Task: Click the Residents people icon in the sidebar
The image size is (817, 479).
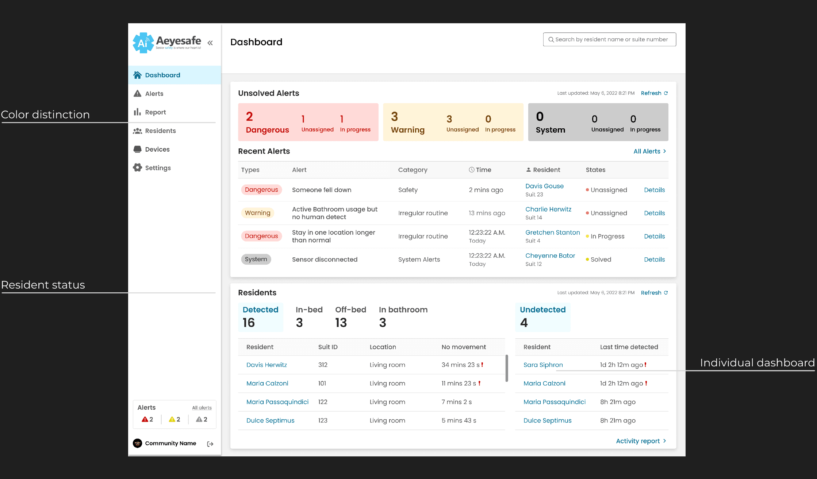Action: click(x=137, y=131)
